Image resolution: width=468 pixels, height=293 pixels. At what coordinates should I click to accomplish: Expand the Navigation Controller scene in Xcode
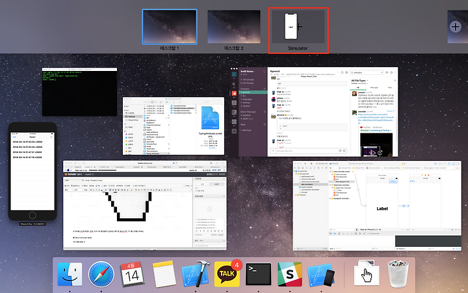pyautogui.click(x=330, y=199)
